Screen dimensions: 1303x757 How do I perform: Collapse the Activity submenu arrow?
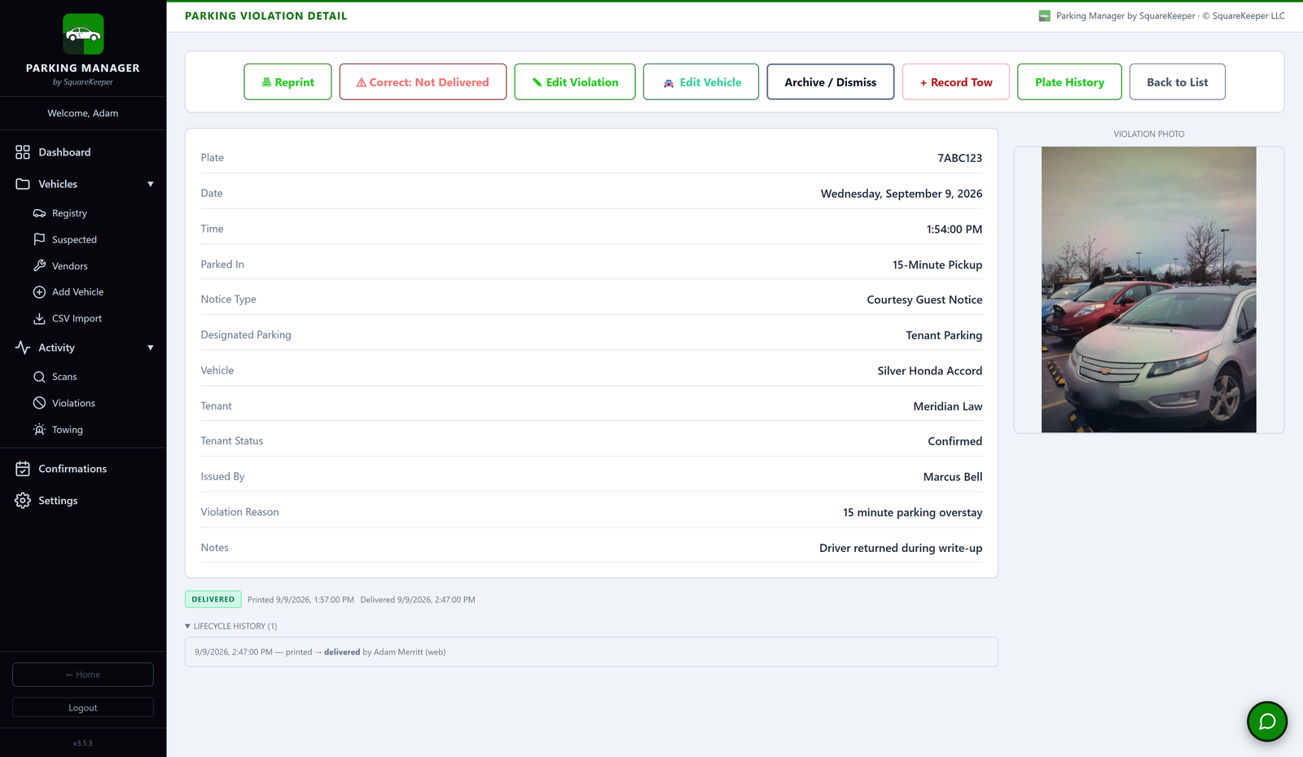151,348
